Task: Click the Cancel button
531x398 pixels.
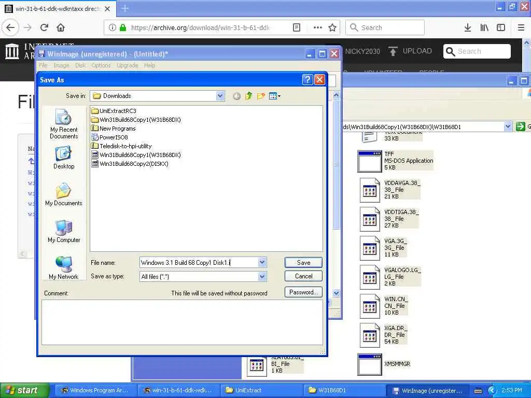Action: point(303,276)
